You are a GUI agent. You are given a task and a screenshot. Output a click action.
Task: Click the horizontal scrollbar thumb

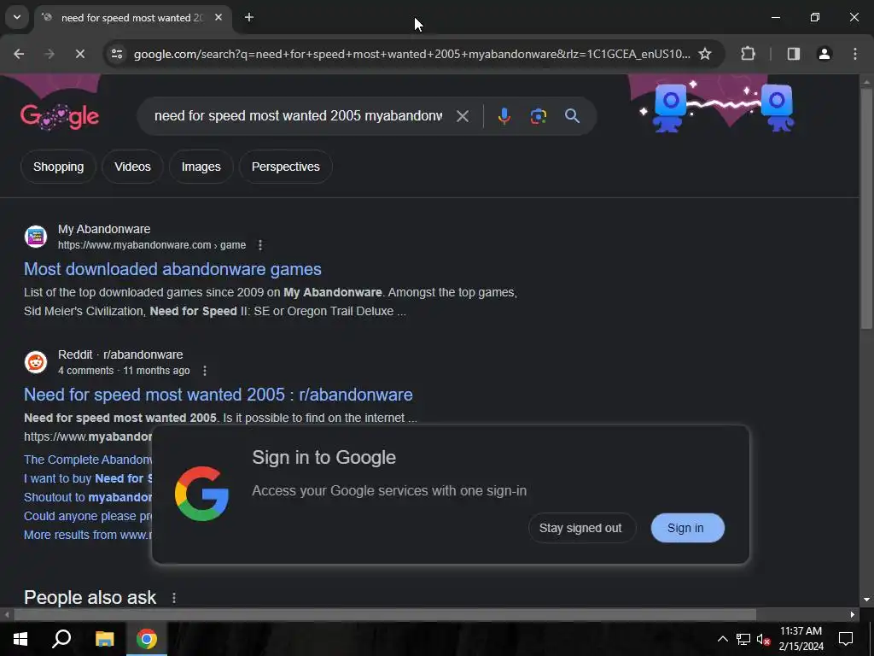coord(385,615)
